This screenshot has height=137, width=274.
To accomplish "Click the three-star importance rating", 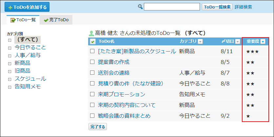I will [x=252, y=52].
